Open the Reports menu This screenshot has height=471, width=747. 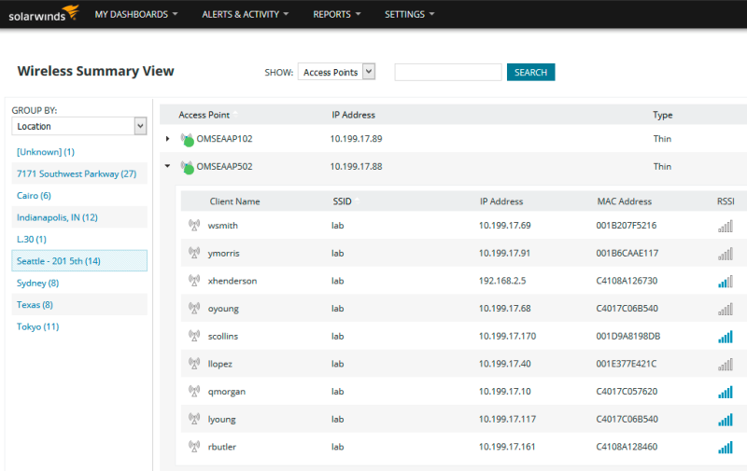tap(336, 14)
